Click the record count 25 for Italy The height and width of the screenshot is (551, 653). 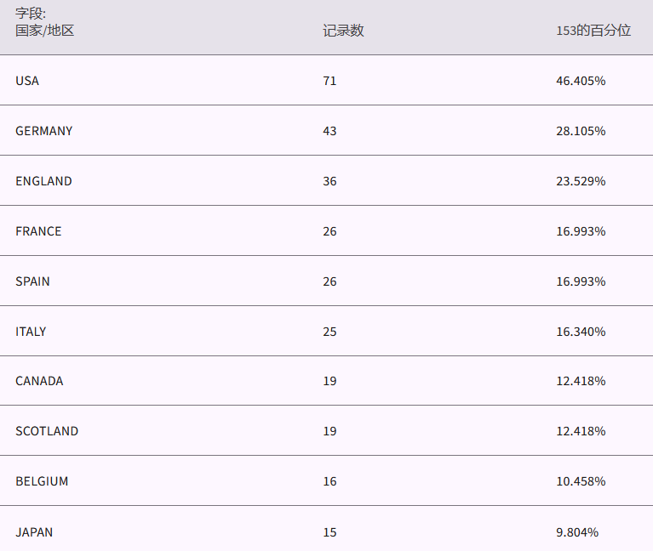click(329, 332)
